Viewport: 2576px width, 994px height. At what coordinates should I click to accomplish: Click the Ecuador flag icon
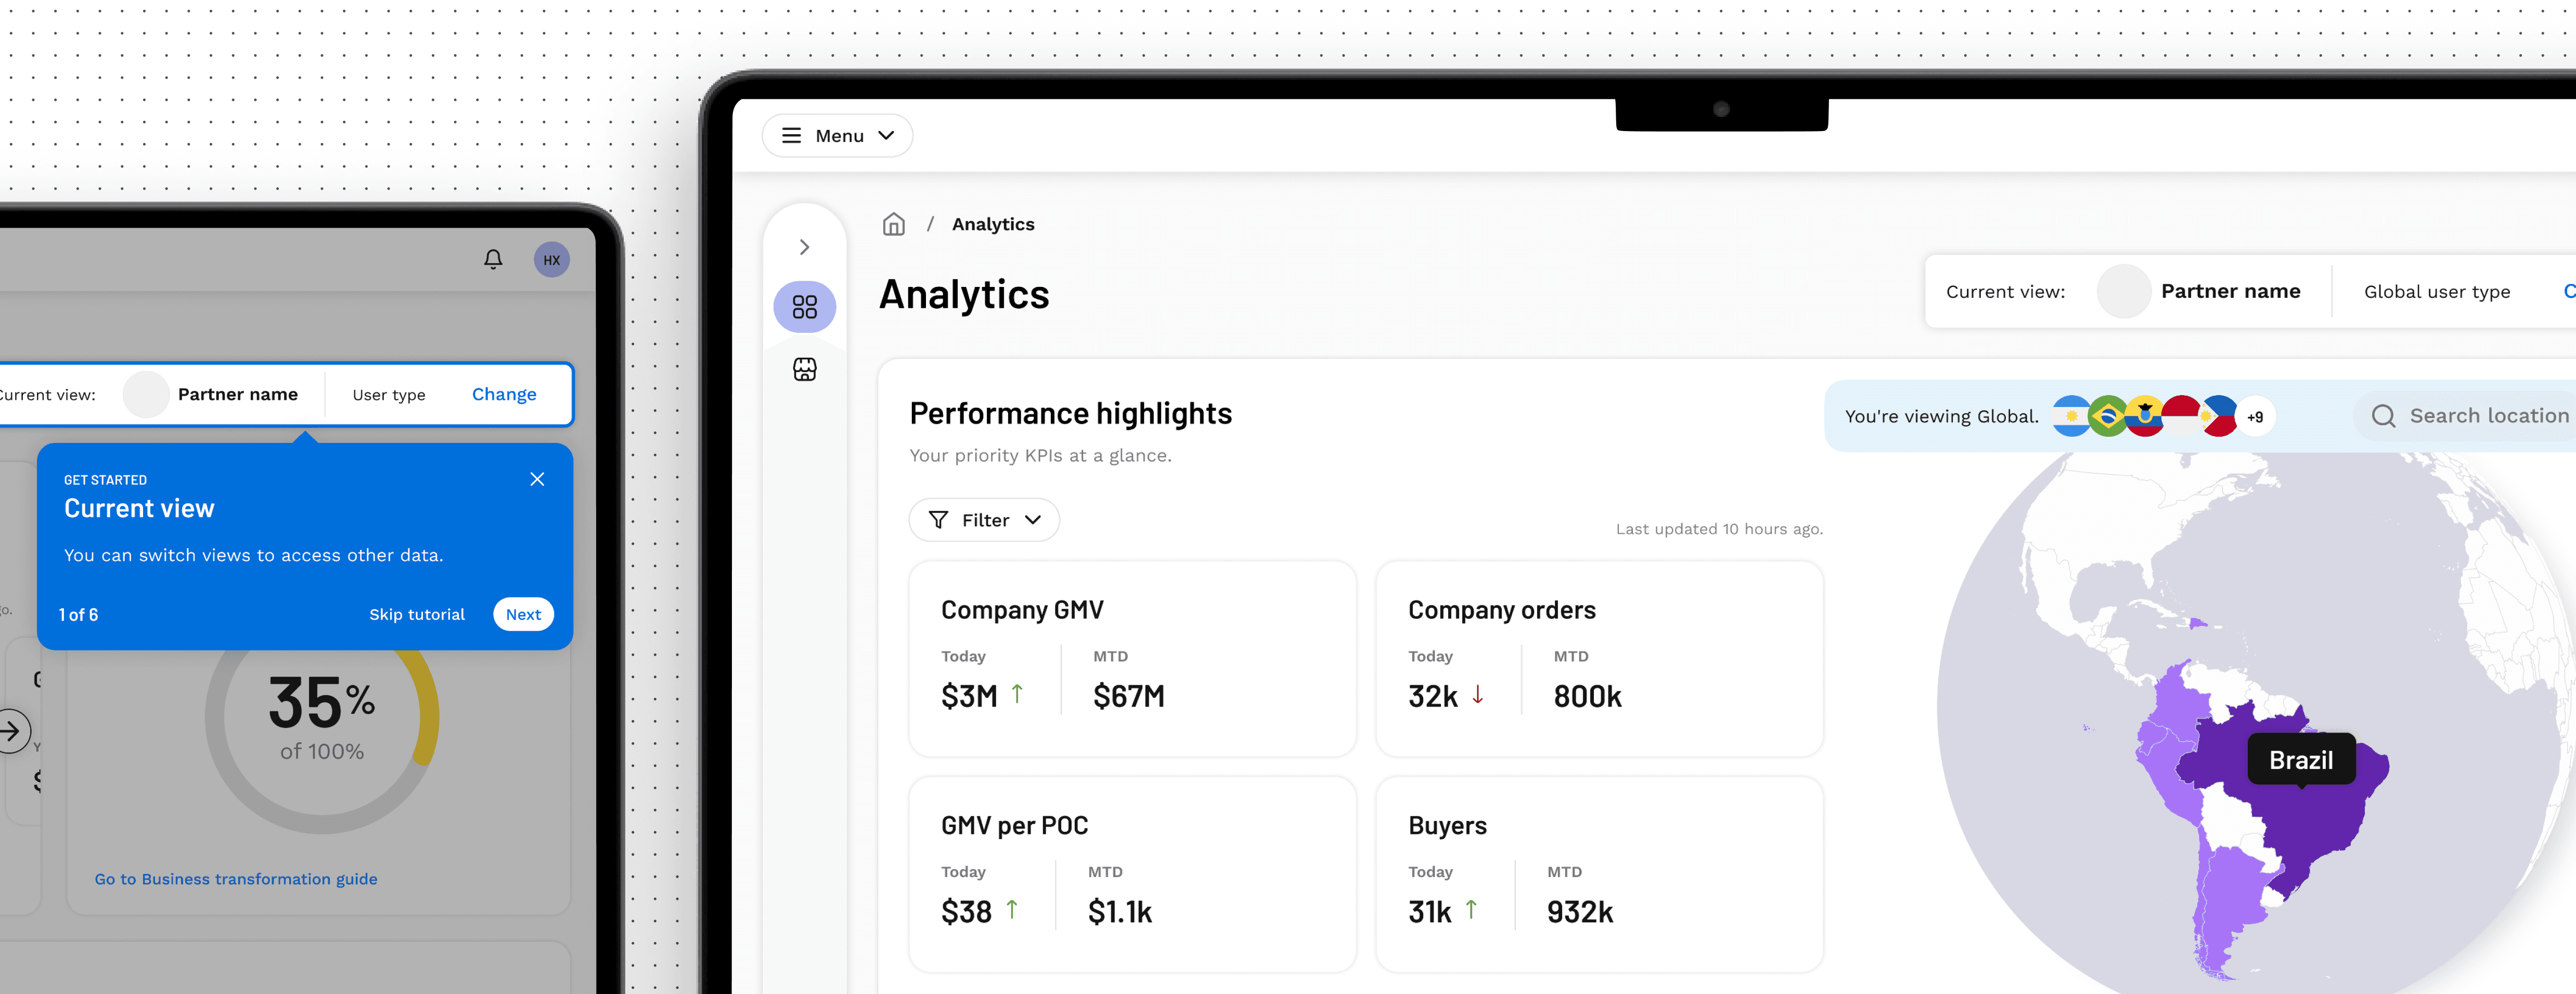(2144, 415)
